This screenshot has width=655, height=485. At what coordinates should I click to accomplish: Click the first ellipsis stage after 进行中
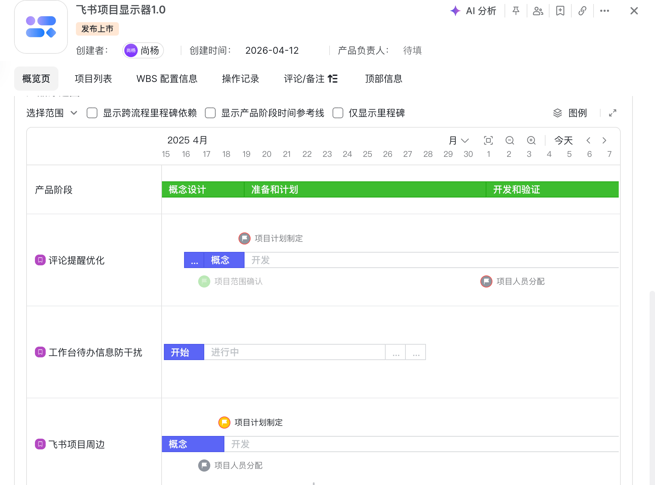pos(395,352)
